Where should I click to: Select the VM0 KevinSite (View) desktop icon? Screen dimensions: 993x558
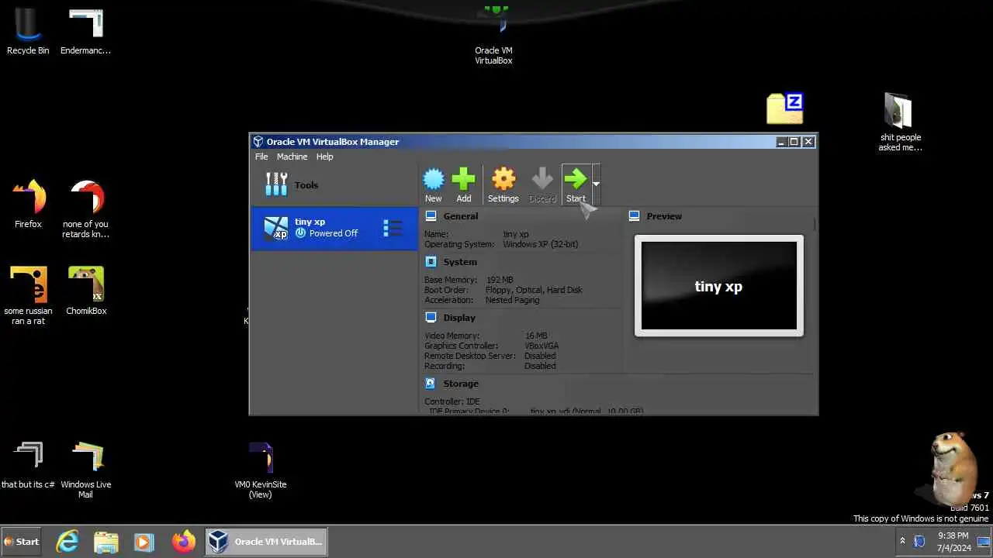point(261,469)
